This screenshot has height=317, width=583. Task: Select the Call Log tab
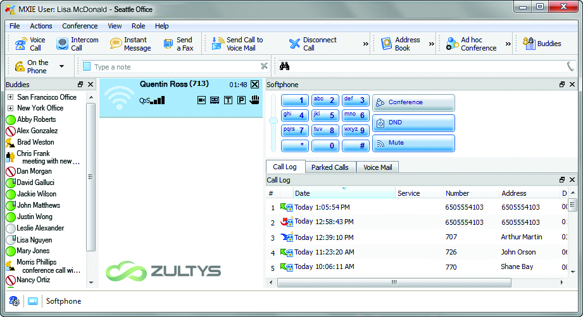click(285, 167)
